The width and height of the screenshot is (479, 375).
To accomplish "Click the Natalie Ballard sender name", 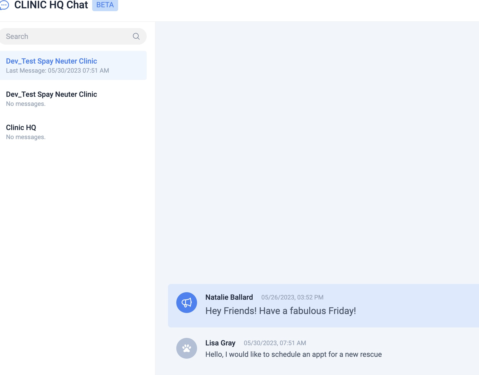I will click(229, 297).
